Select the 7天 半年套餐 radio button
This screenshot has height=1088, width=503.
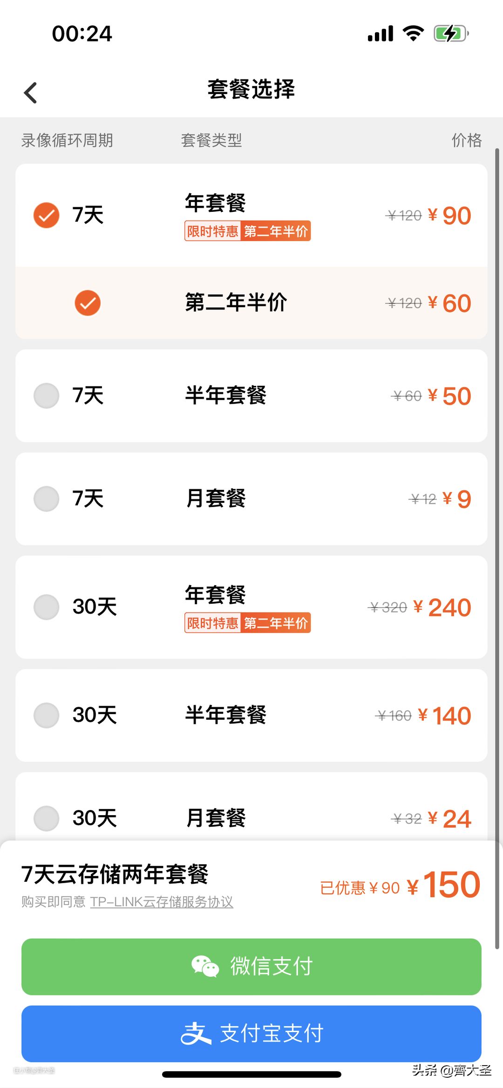(x=47, y=396)
